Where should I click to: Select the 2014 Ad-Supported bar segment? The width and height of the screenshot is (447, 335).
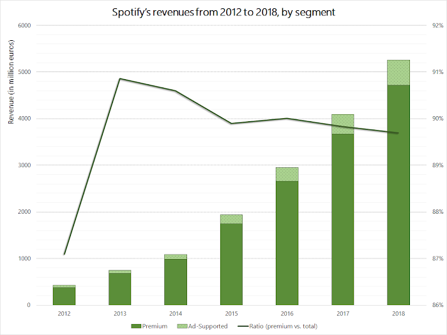(x=176, y=257)
